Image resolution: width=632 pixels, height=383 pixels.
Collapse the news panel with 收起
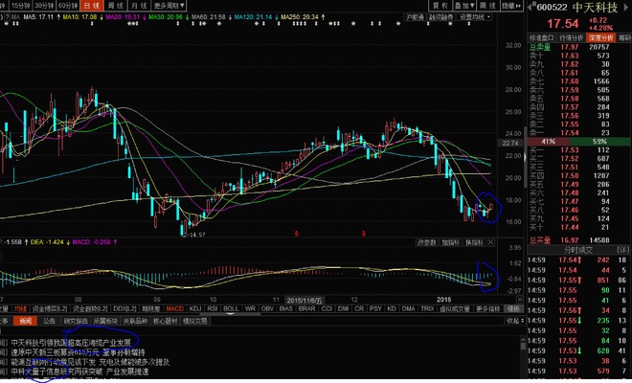pyautogui.click(x=515, y=321)
